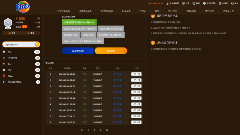240x135 pixels.
Task: Click the logout icon beside username
Action: pos(39,18)
